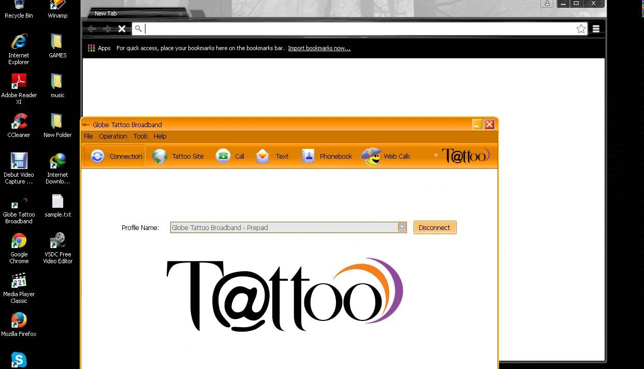Select the New Tab browser tab
The width and height of the screenshot is (644, 369).
pos(136,13)
